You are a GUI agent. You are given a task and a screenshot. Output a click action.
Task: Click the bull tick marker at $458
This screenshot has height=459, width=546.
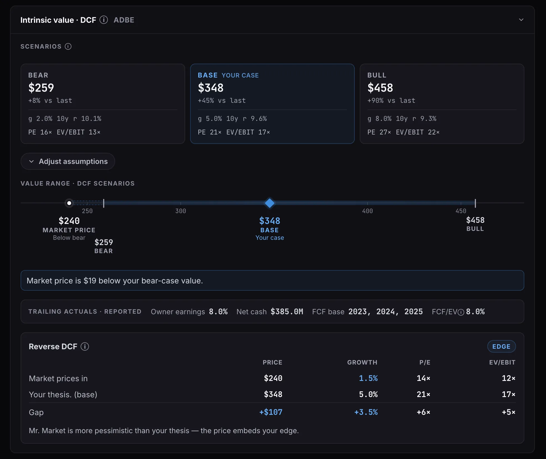coord(475,203)
